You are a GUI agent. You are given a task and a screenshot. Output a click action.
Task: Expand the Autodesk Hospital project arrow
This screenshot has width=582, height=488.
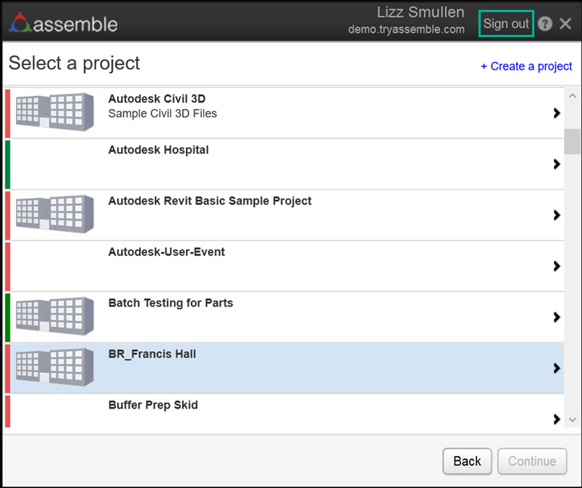[556, 164]
